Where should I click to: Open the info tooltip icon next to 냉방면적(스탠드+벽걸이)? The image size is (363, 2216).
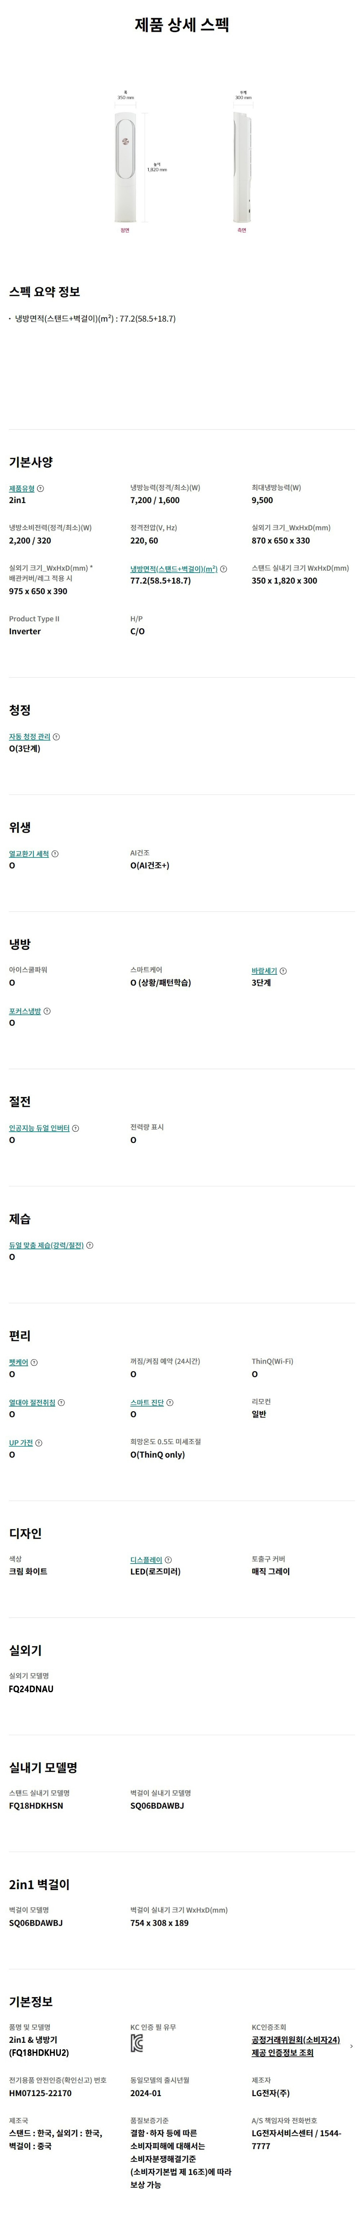[224, 569]
